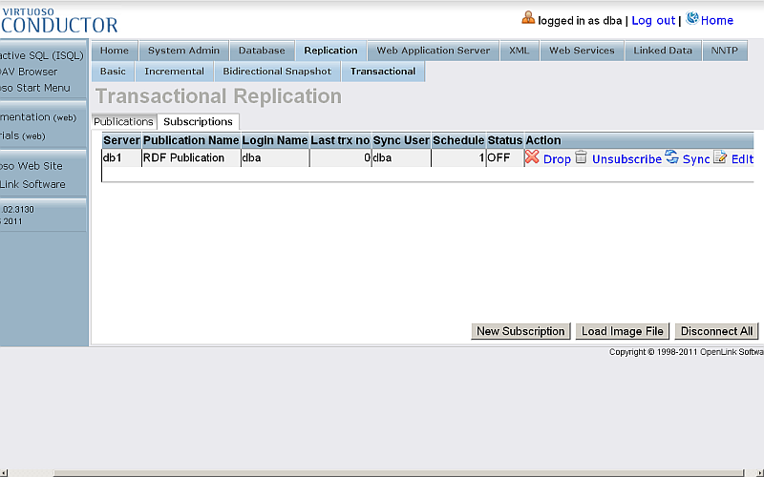Click the globe Home icon

692,18
